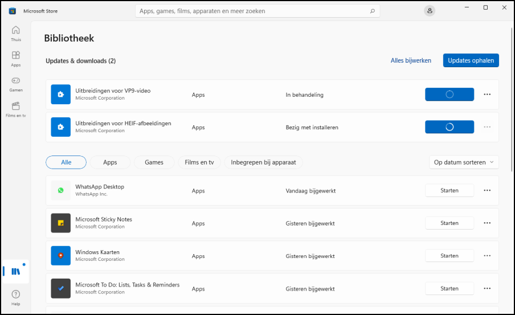Open the Thuis home section

click(16, 34)
